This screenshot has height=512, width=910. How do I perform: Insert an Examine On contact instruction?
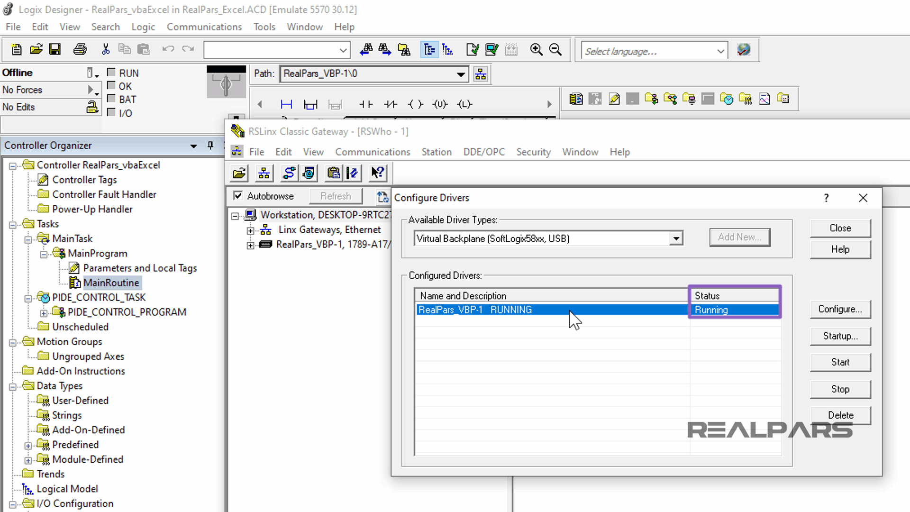click(x=366, y=104)
